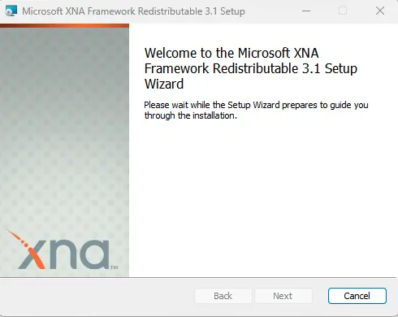Click the Welcome heading text

coord(251,68)
